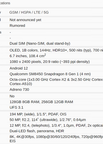Click Qualcomm SM8450 Snapdragon 8 Gen 1
Image resolution: width=103 pixels, height=144 pixels.
[x=50, y=74]
